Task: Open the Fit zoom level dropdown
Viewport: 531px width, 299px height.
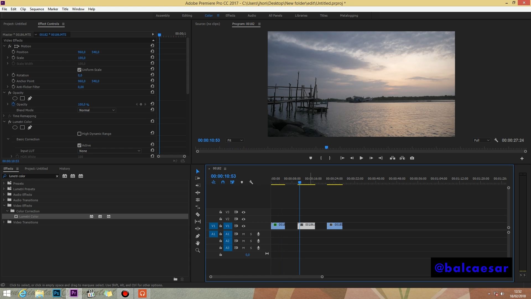Action: click(x=235, y=140)
